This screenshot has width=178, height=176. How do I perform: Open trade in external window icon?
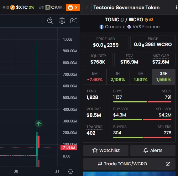(168, 164)
